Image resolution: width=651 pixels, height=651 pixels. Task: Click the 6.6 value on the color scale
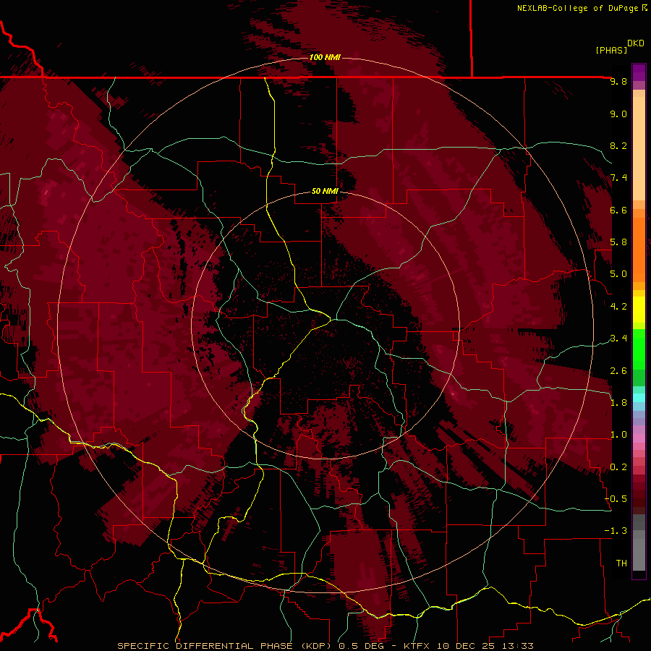pyautogui.click(x=618, y=210)
